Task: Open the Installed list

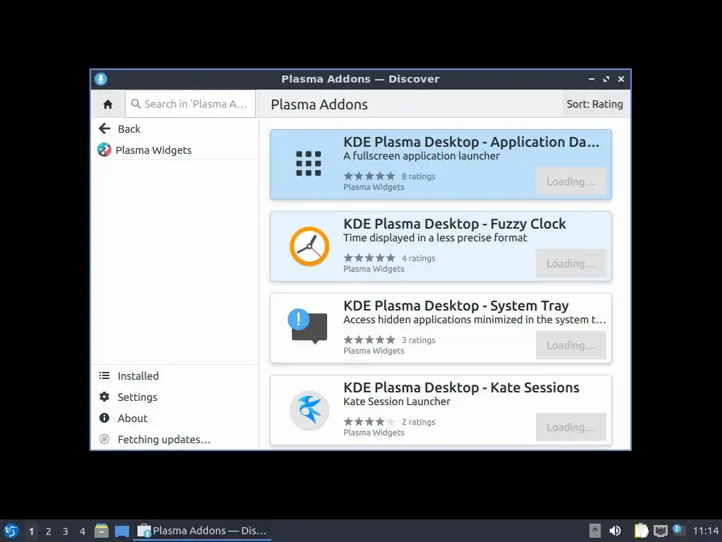Action: tap(175, 376)
